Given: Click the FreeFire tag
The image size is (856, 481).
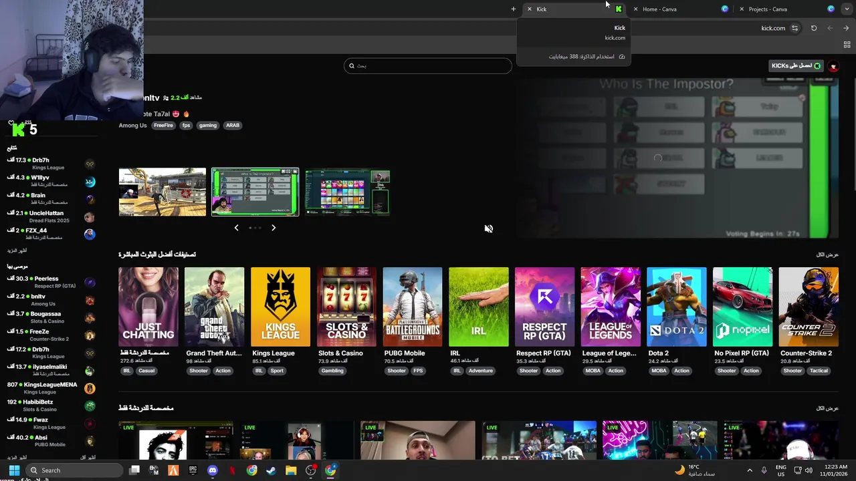Looking at the screenshot, I should (x=163, y=125).
